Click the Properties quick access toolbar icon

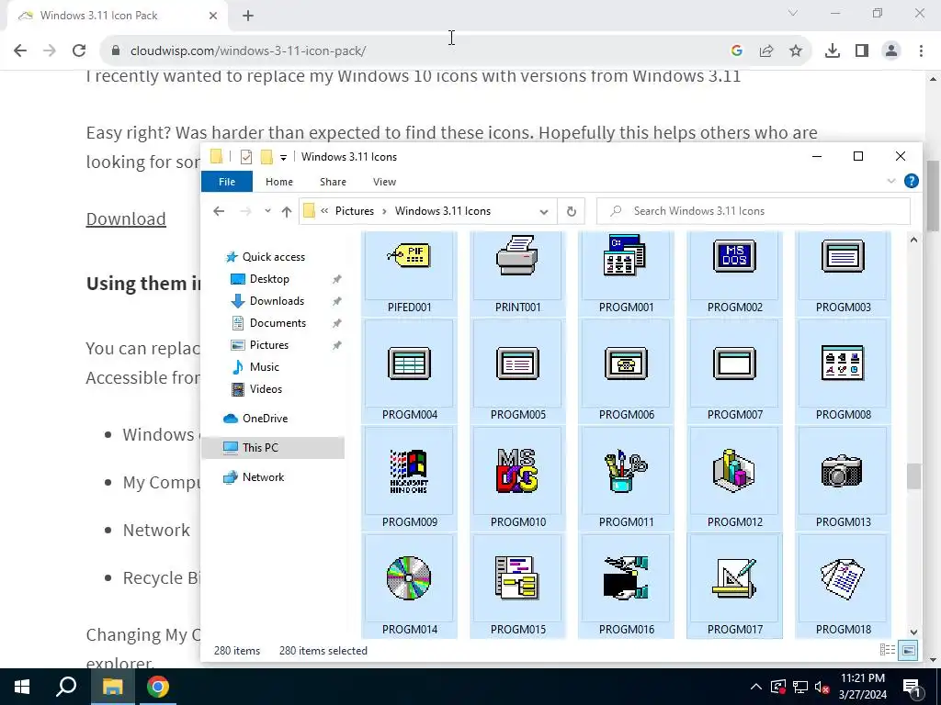pyautogui.click(x=246, y=157)
